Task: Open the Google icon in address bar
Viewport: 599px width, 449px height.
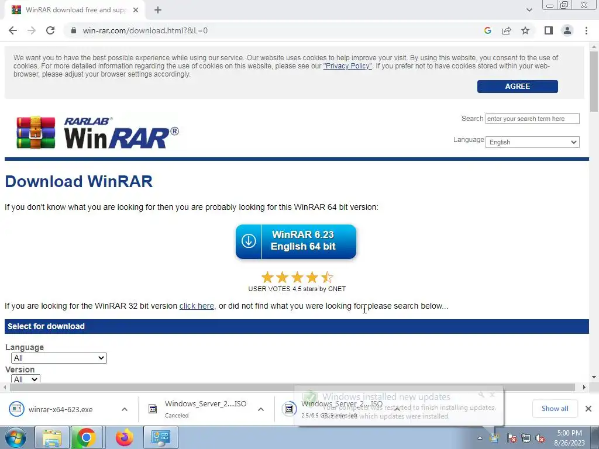Action: pos(487,30)
